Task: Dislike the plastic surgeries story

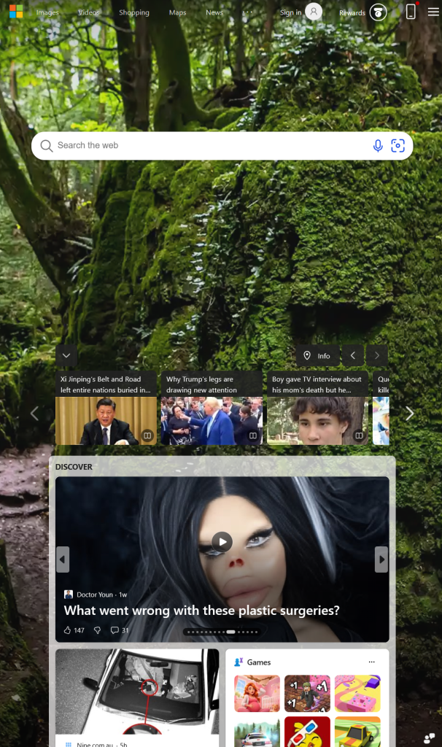Action: [x=97, y=630]
